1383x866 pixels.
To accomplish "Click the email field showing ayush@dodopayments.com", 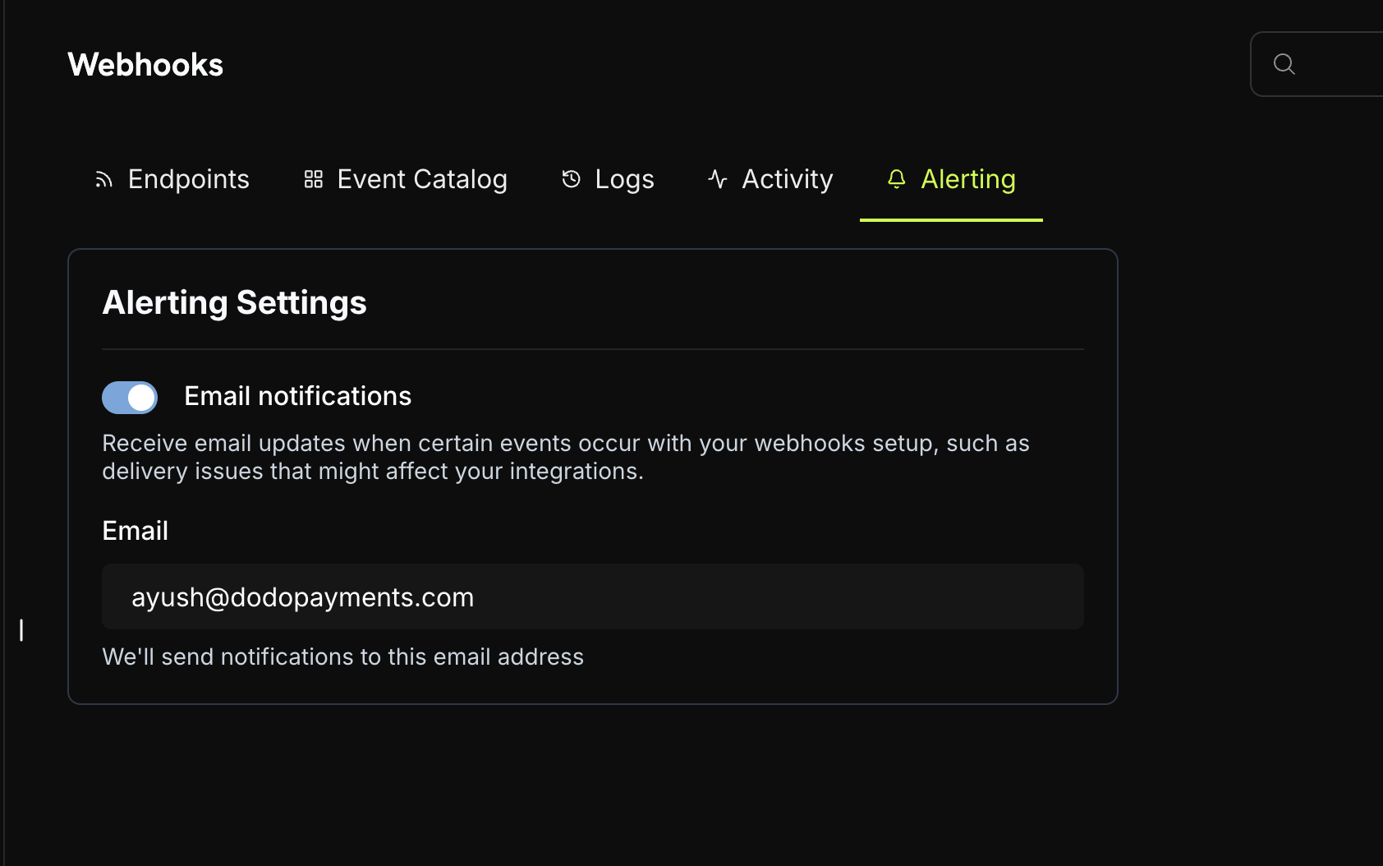I will click(592, 597).
